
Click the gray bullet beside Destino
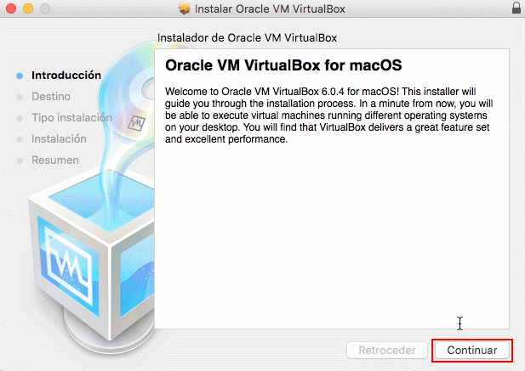coord(20,97)
